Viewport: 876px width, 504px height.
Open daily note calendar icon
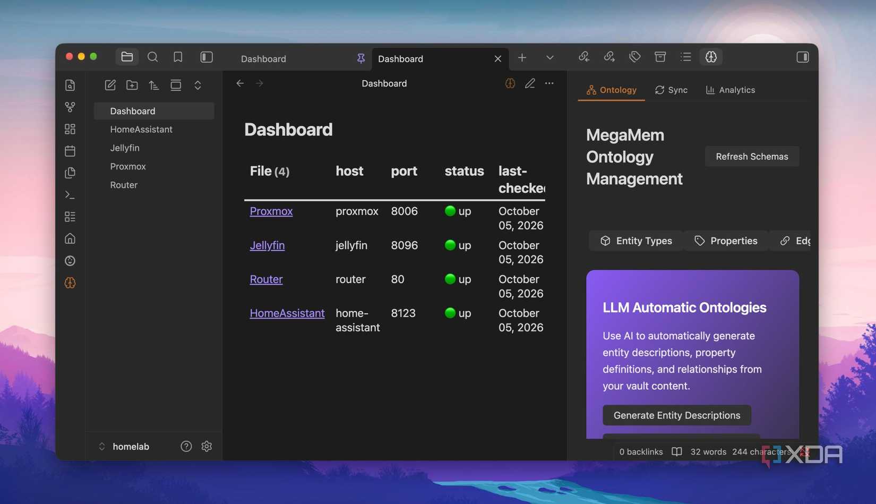point(70,151)
